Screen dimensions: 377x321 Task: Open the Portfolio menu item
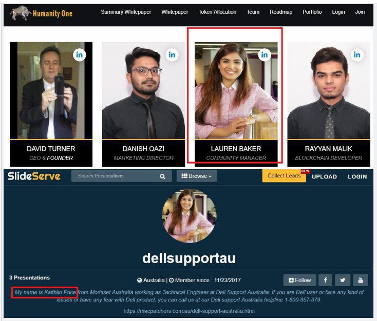click(312, 12)
